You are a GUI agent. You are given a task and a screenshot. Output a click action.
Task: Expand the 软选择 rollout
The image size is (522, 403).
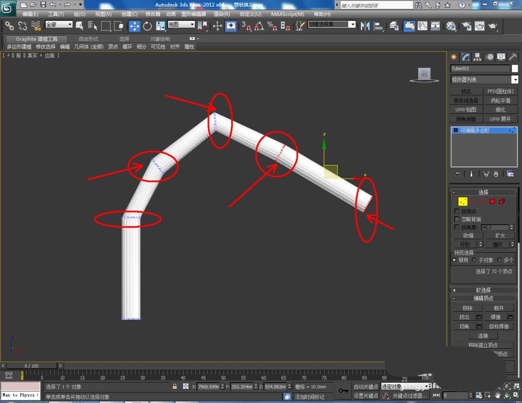483,290
